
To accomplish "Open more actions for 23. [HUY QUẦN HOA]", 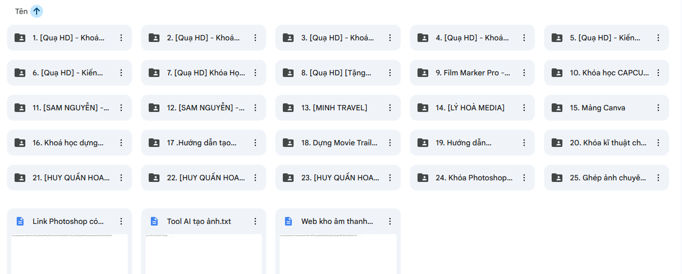I will tap(390, 178).
